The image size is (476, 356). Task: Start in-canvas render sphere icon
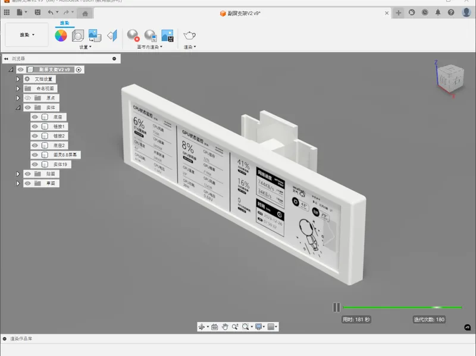coord(133,36)
